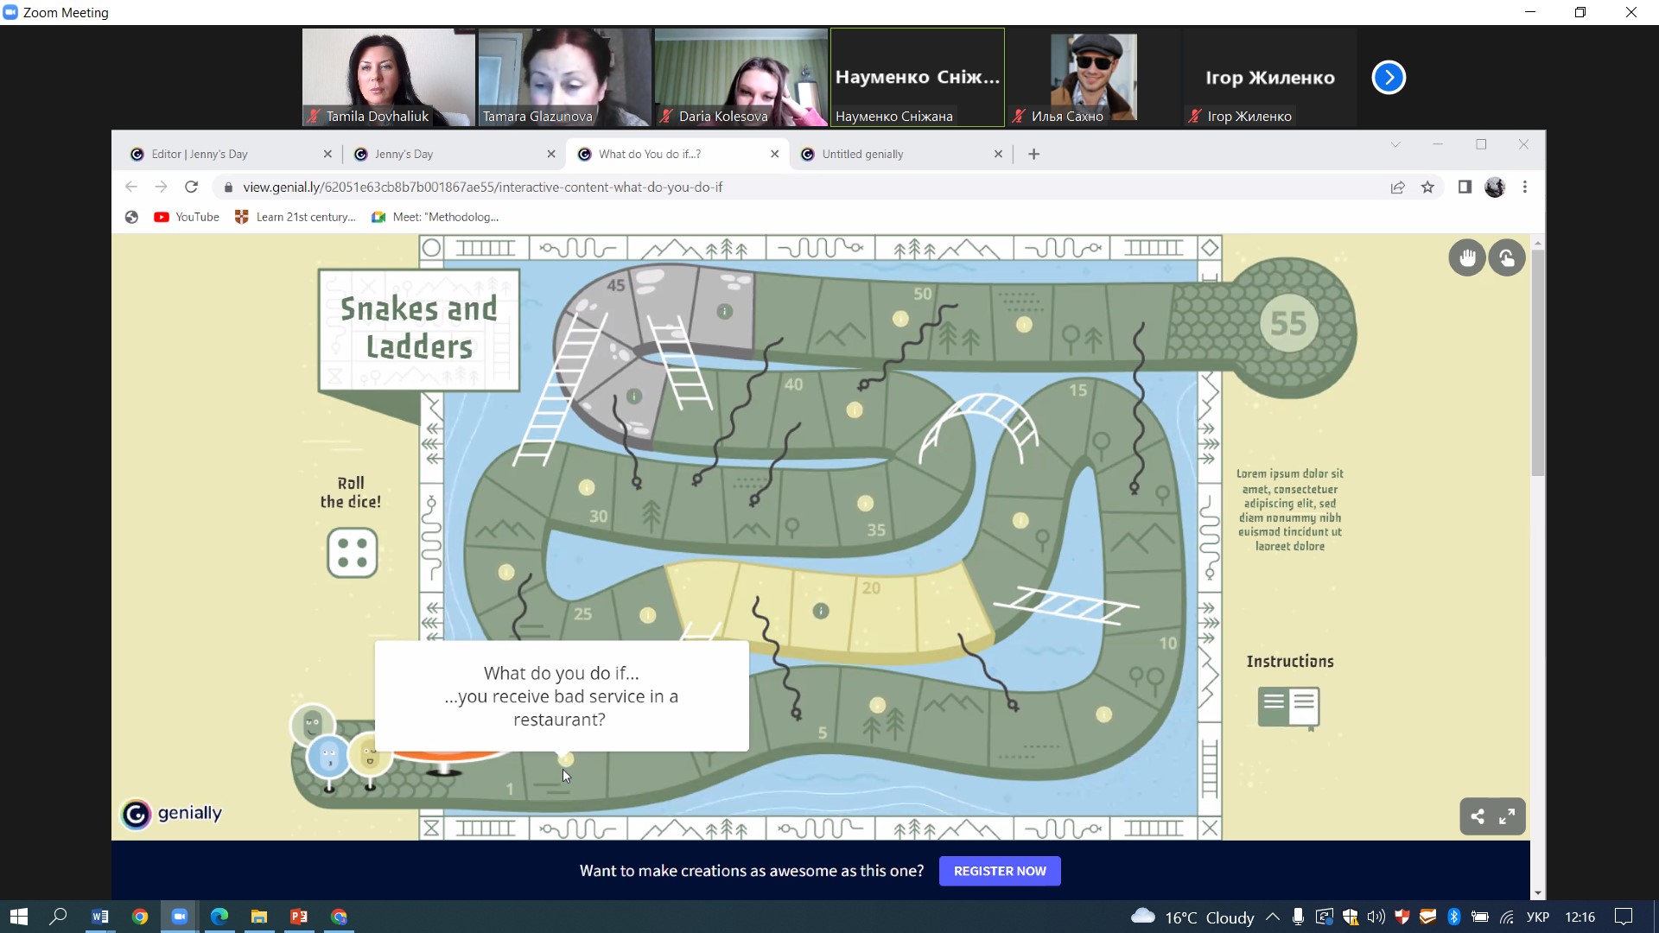Click the REGISTER NOW button
This screenshot has width=1659, height=933.
[x=1000, y=871]
